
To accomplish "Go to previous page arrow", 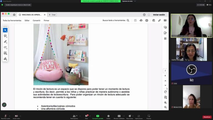I will 165,81.
